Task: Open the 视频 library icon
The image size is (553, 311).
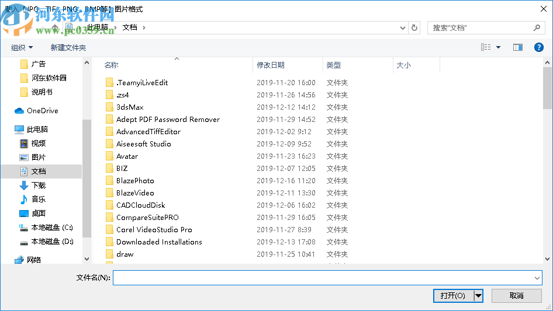Action: 23,144
